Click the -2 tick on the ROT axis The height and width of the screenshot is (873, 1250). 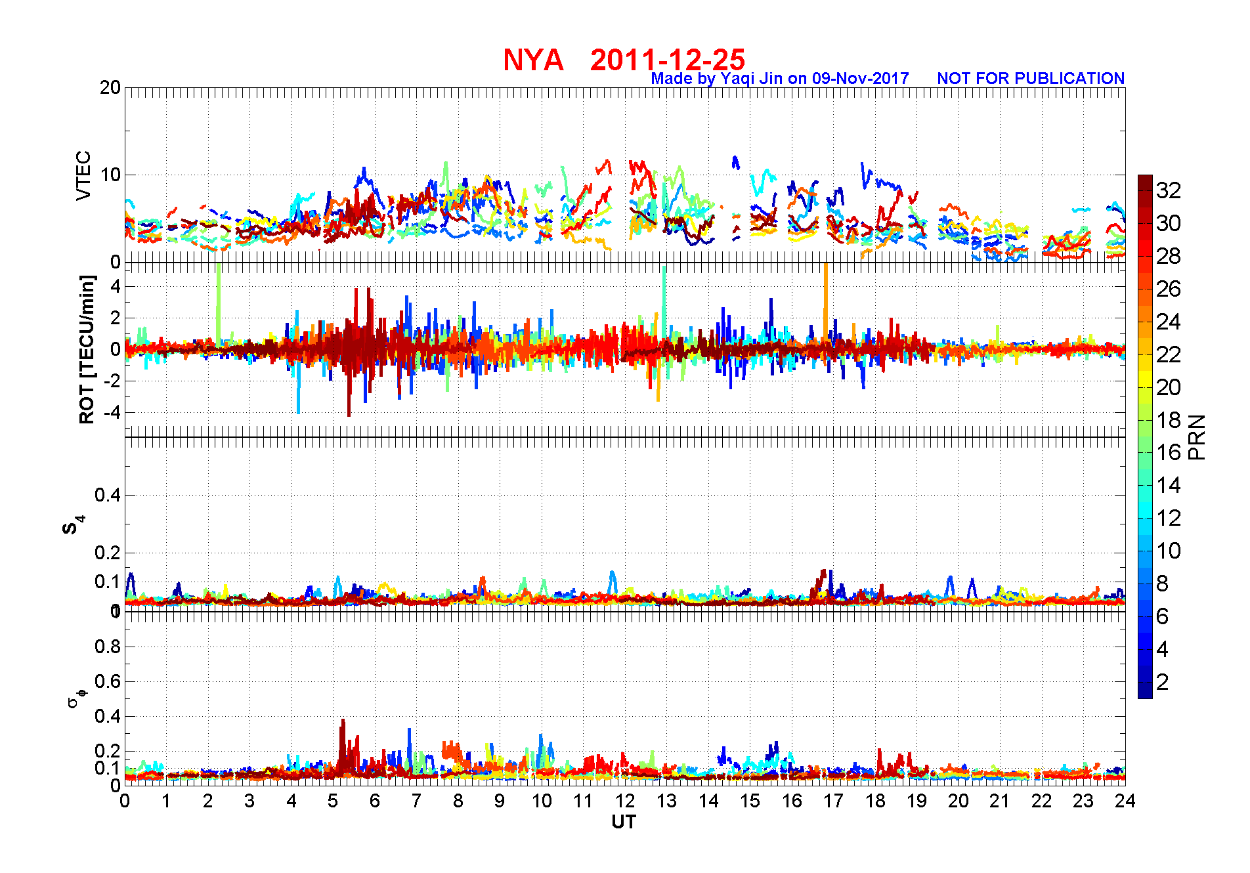[x=112, y=381]
